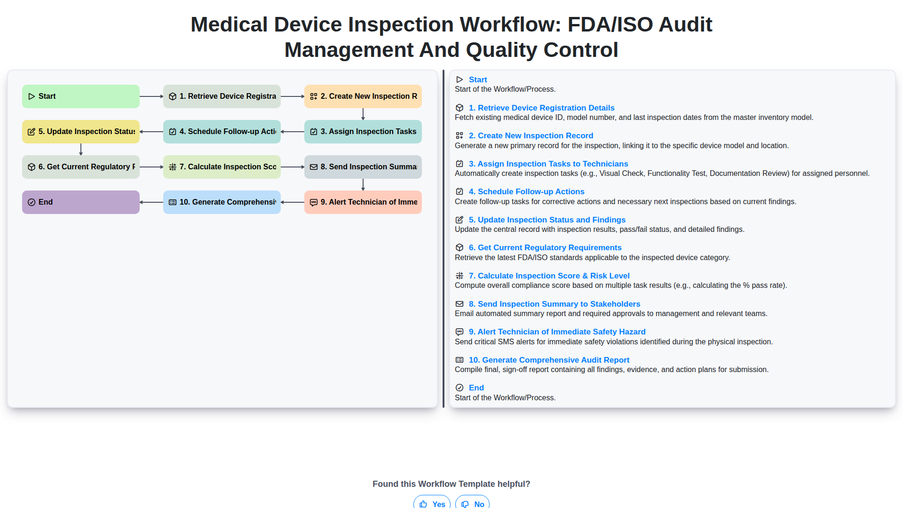The height and width of the screenshot is (508, 903).
Task: Select the 3. Assign Inspection Tasks flowchart node
Action: [x=363, y=132]
